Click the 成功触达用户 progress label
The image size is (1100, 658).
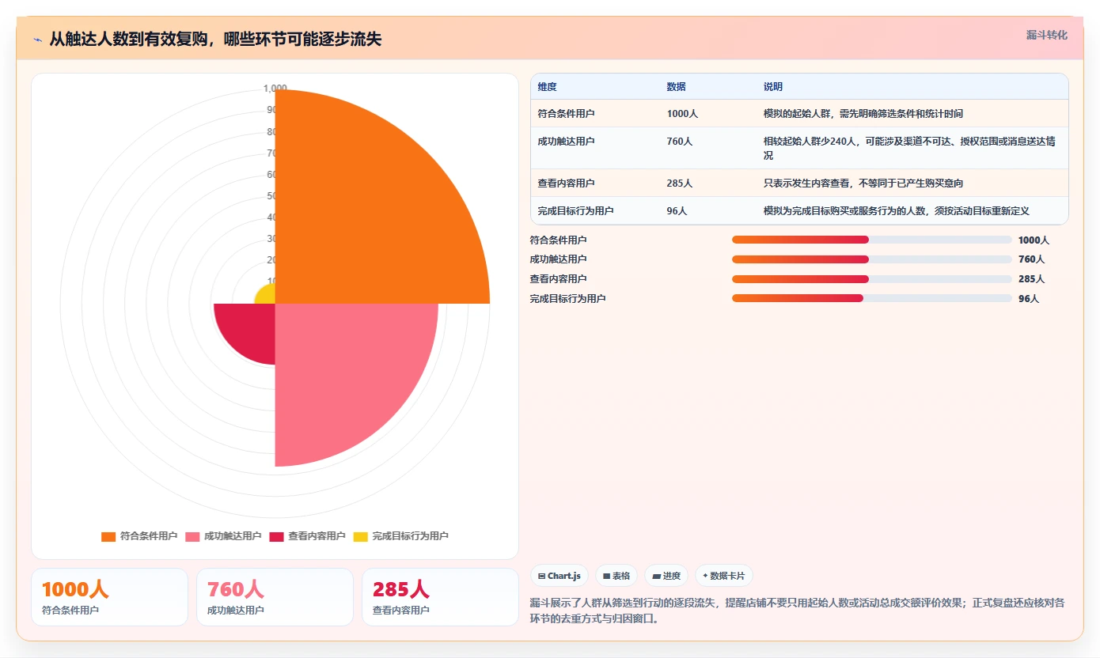point(559,259)
